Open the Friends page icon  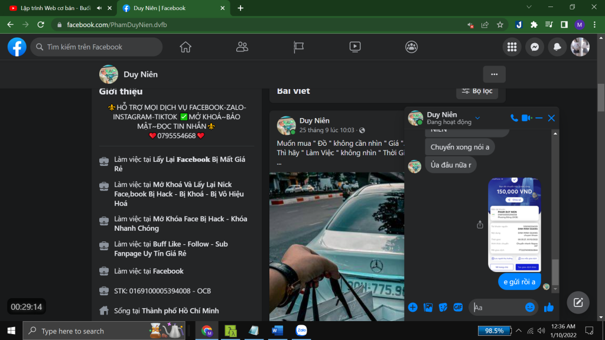242,47
